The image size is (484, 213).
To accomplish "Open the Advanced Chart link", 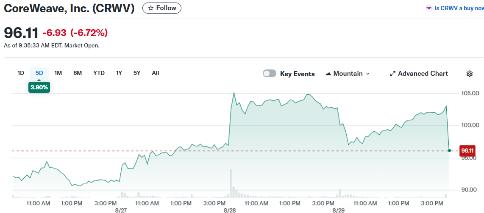I will (419, 74).
